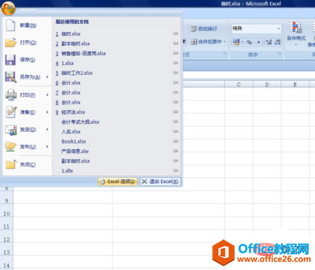Apply comma style number format
Viewport: 315px width, 270px height.
coord(258,42)
